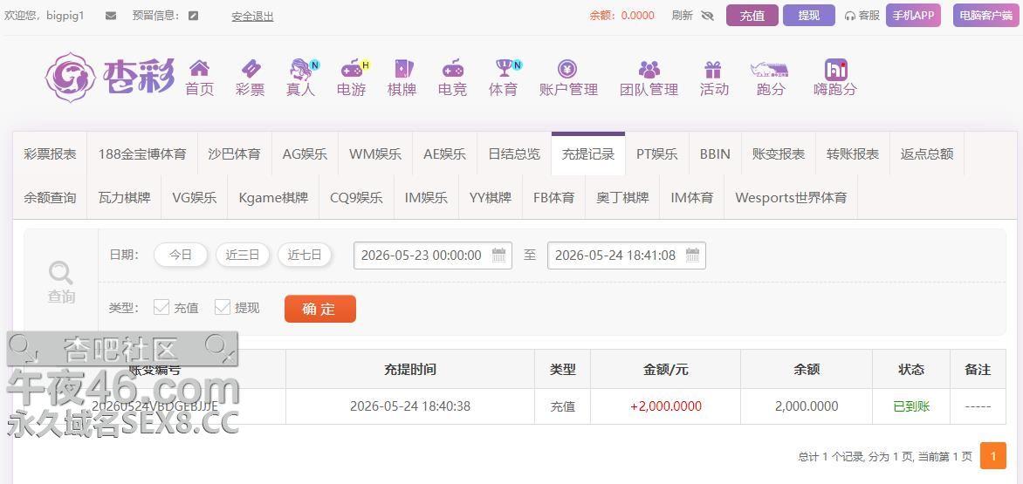Switch to the 沙巴体育 tab
The image size is (1023, 484).
coord(234,154)
